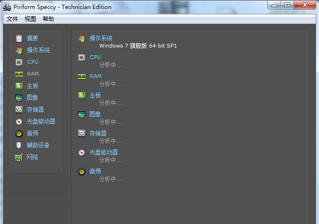Click the Windows flag icon in summary panel
319x224 pixels.
82,39
